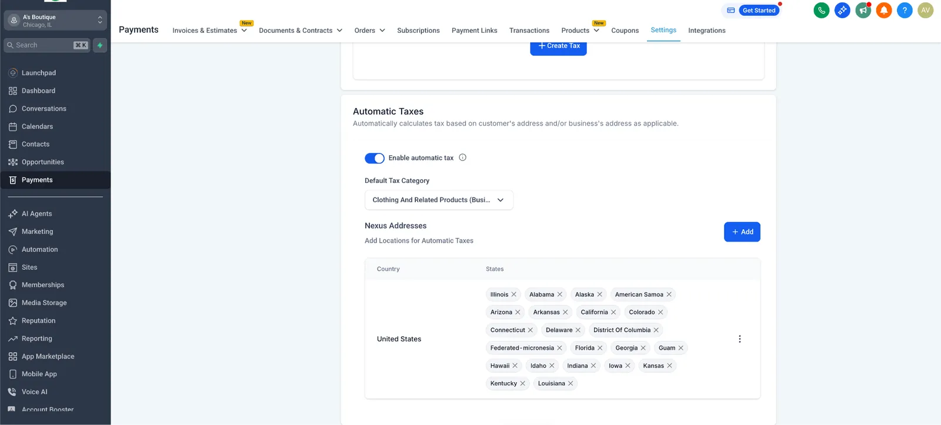The width and height of the screenshot is (941, 425).
Task: Click the info icon beside Enable automatic tax
Action: tap(463, 158)
